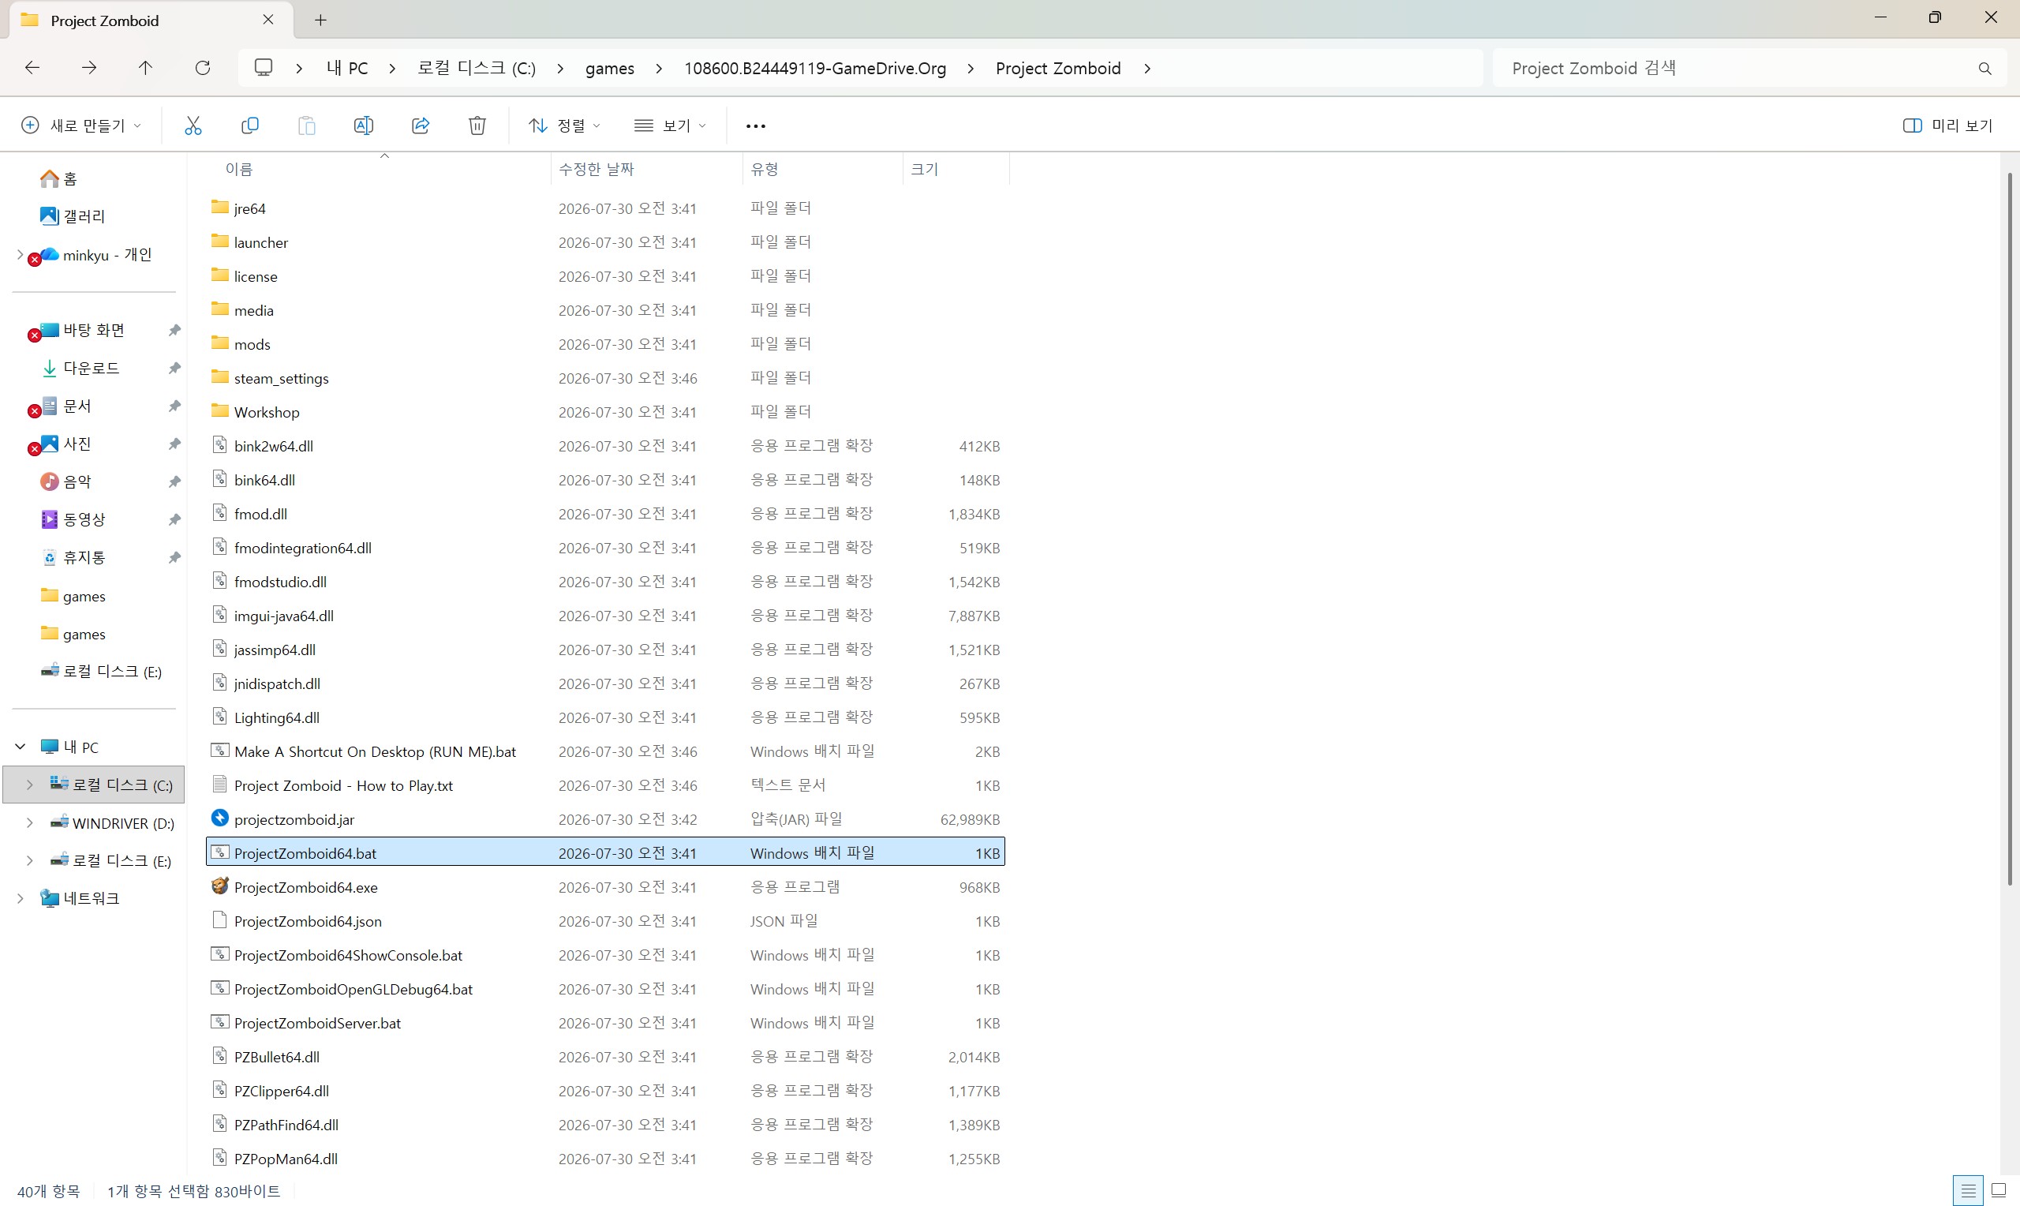Screen dimensions: 2020x1206
Task: Open the 보기 view dropdown
Action: coord(670,125)
